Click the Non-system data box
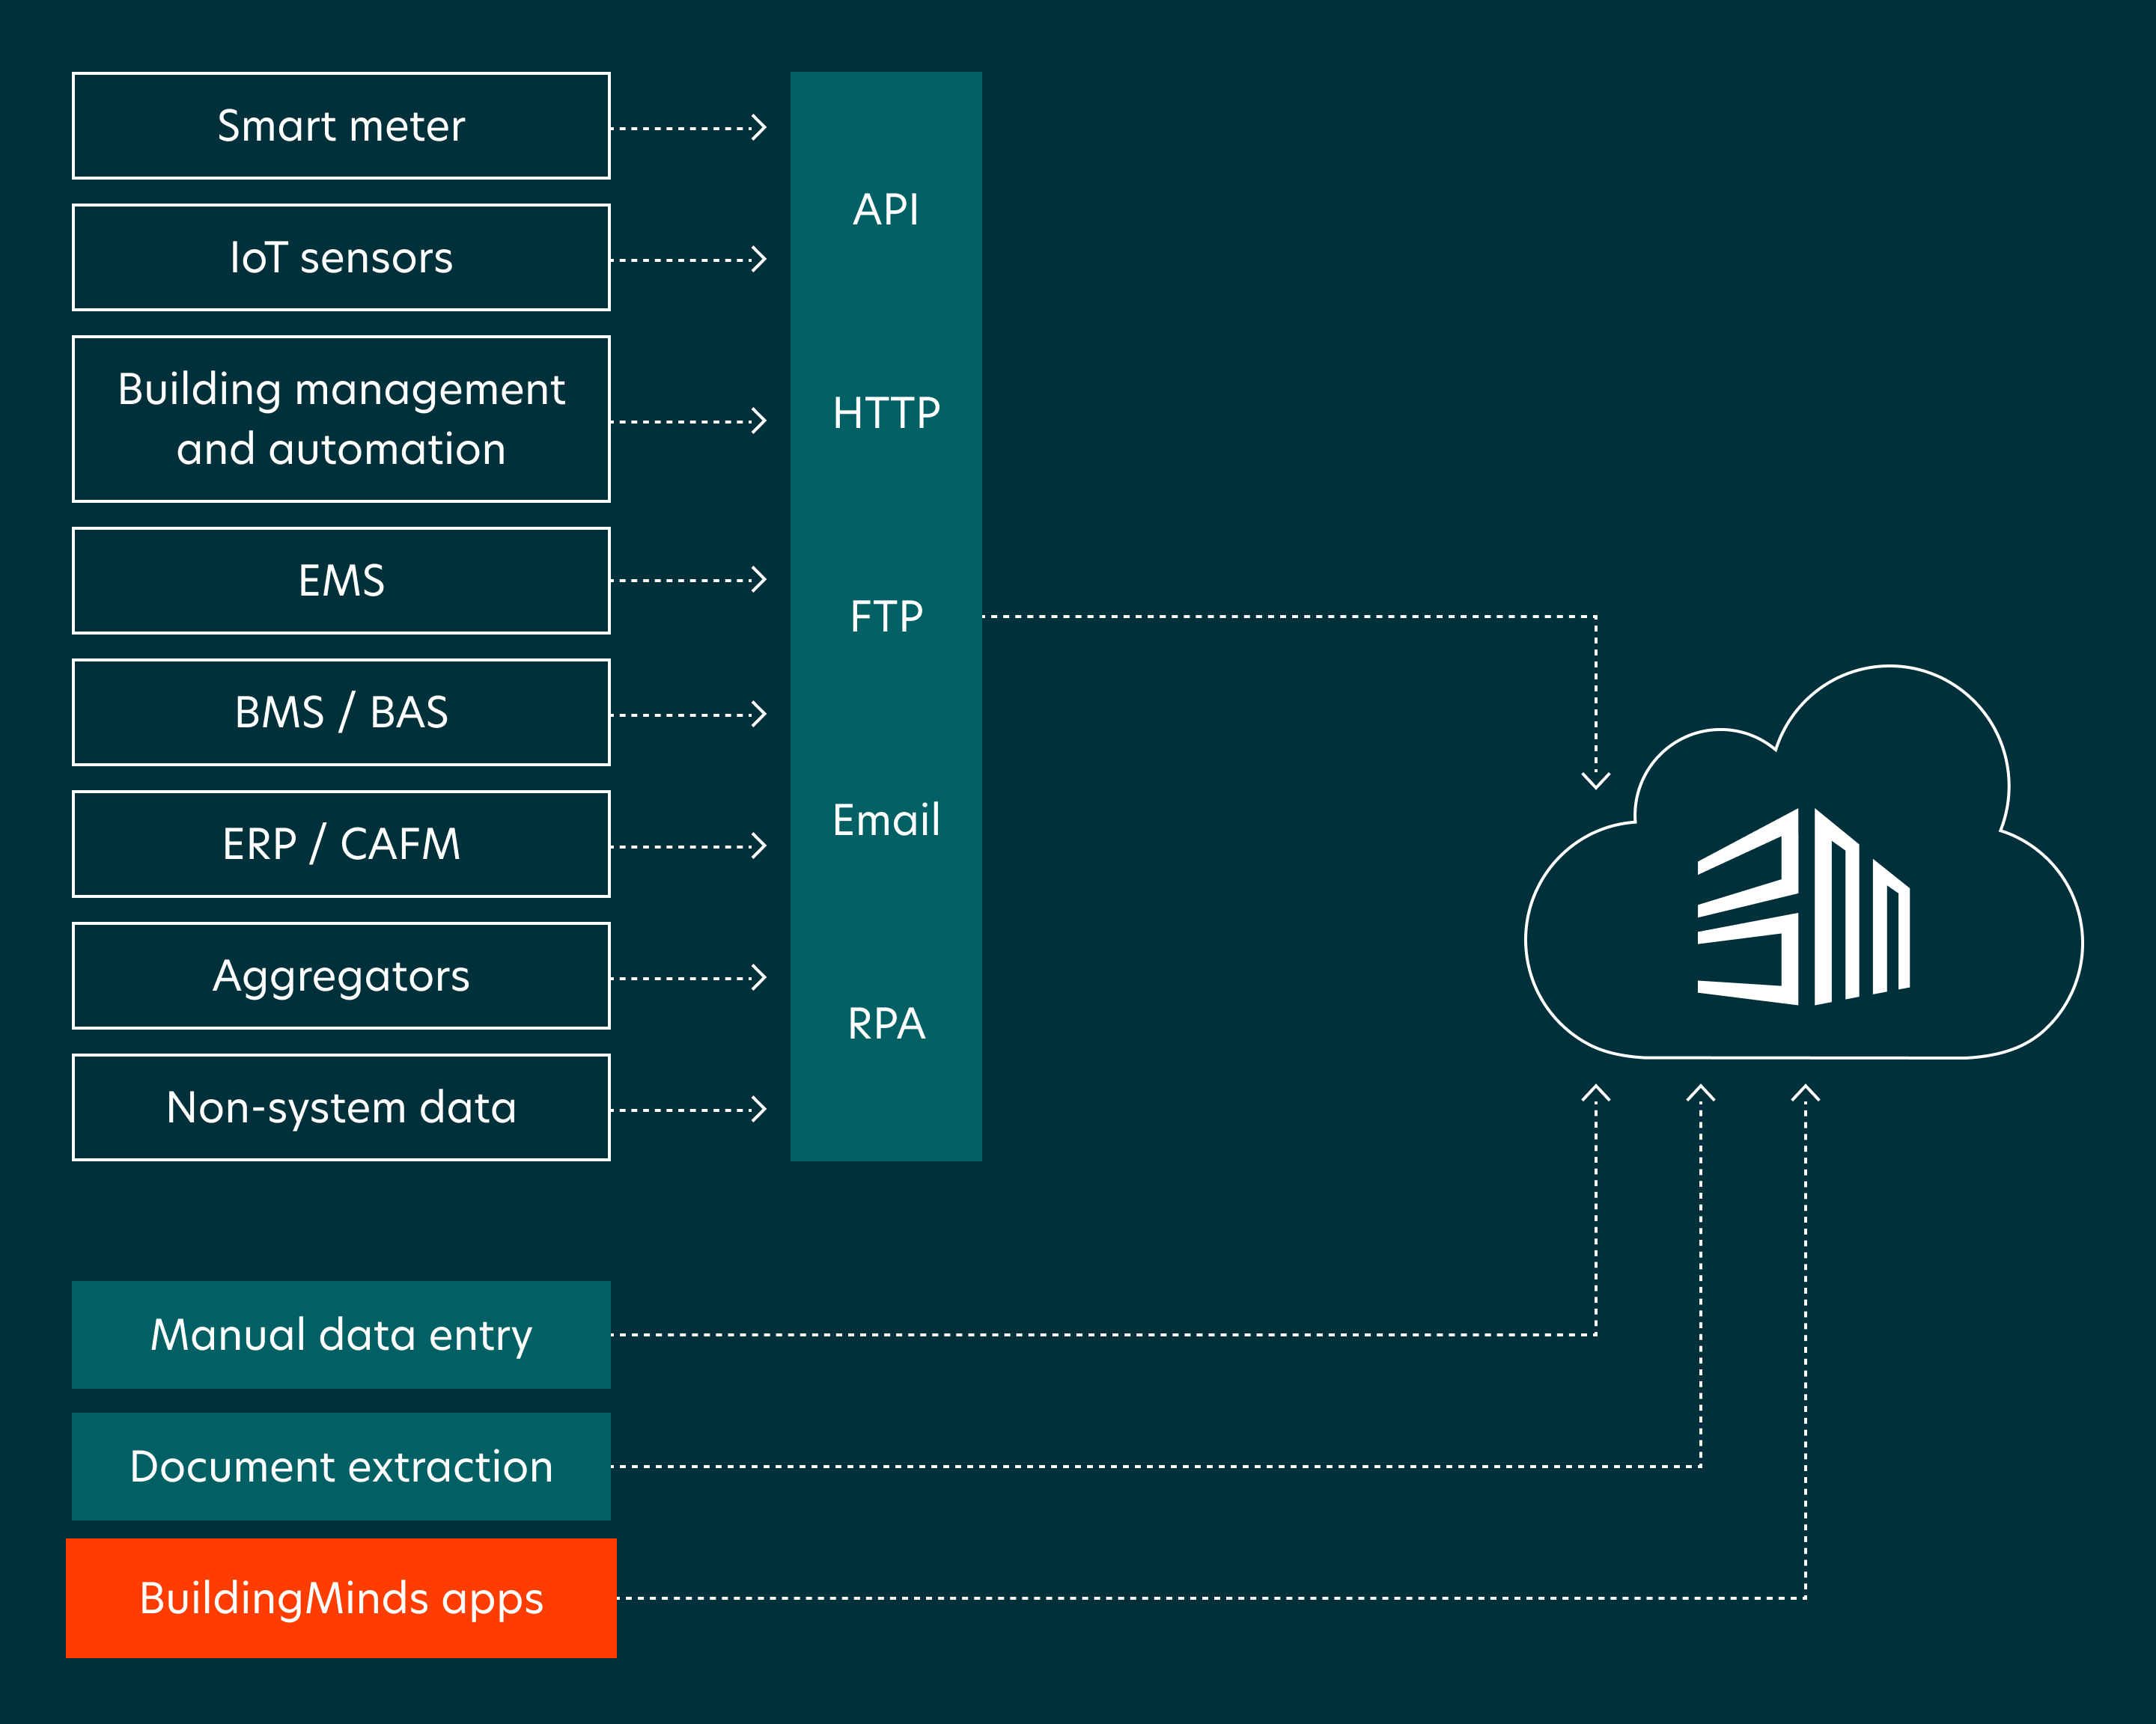The width and height of the screenshot is (2156, 1724). tap(341, 1107)
